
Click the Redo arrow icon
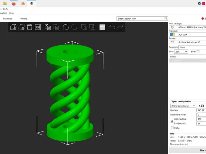click(x=120, y=27)
